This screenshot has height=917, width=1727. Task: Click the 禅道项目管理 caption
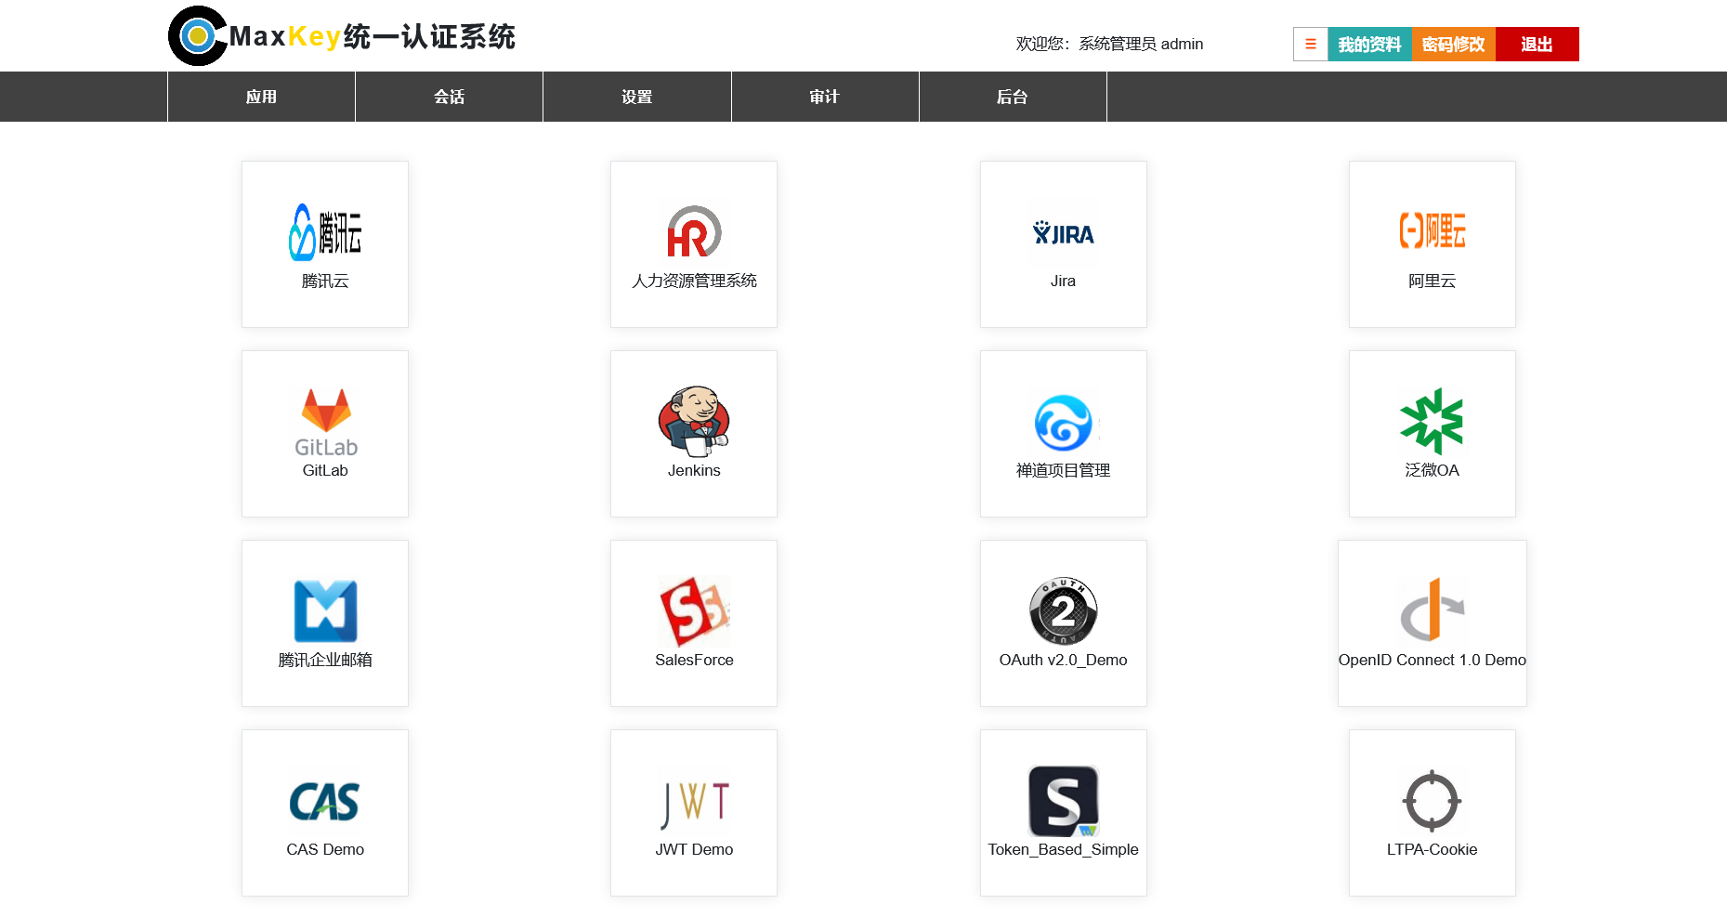(1063, 470)
